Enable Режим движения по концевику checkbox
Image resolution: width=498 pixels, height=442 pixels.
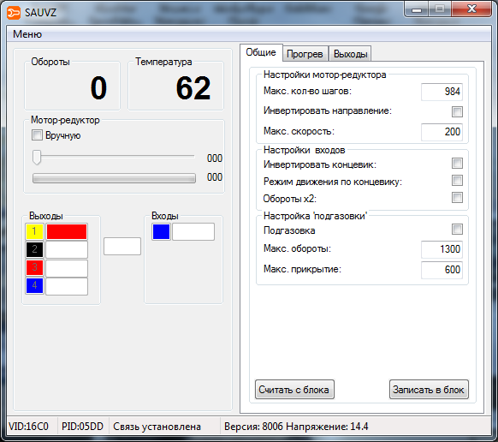(457, 181)
